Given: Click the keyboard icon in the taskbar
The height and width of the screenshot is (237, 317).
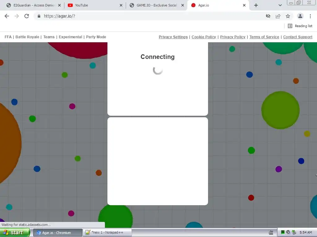Looking at the screenshot, I should [x=271, y=233].
